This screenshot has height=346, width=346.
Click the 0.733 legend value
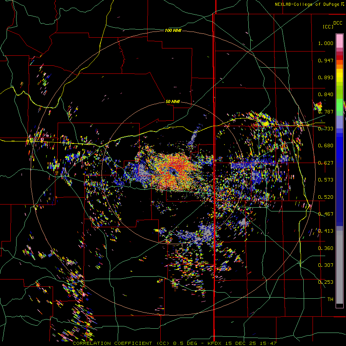326,129
